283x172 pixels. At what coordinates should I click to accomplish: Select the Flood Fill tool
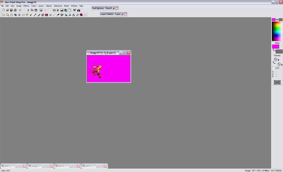(x=70, y=15)
